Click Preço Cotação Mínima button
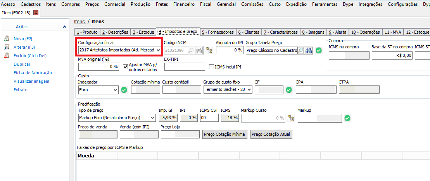The height and width of the screenshot is (181, 430). (x=225, y=134)
